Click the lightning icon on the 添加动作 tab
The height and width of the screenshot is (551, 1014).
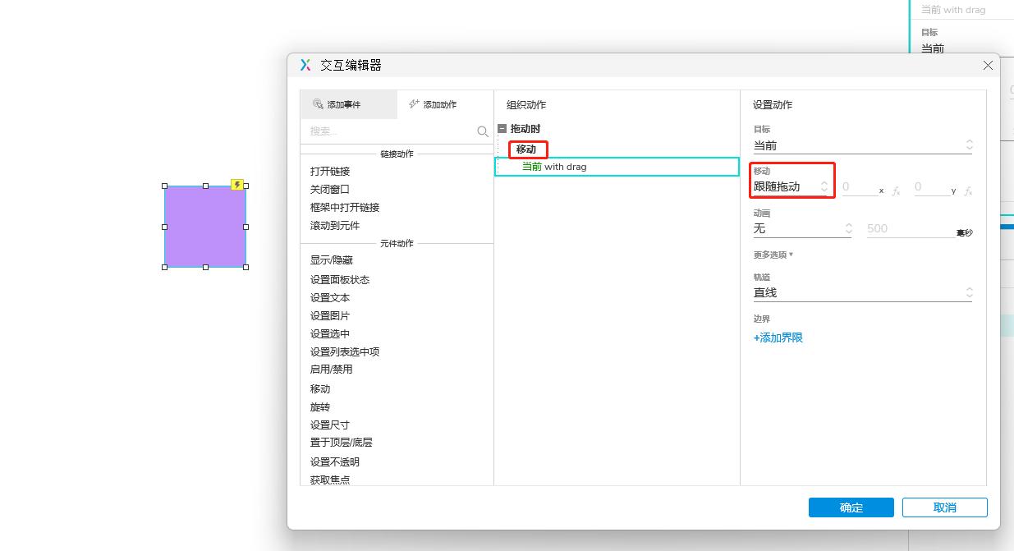click(x=414, y=103)
